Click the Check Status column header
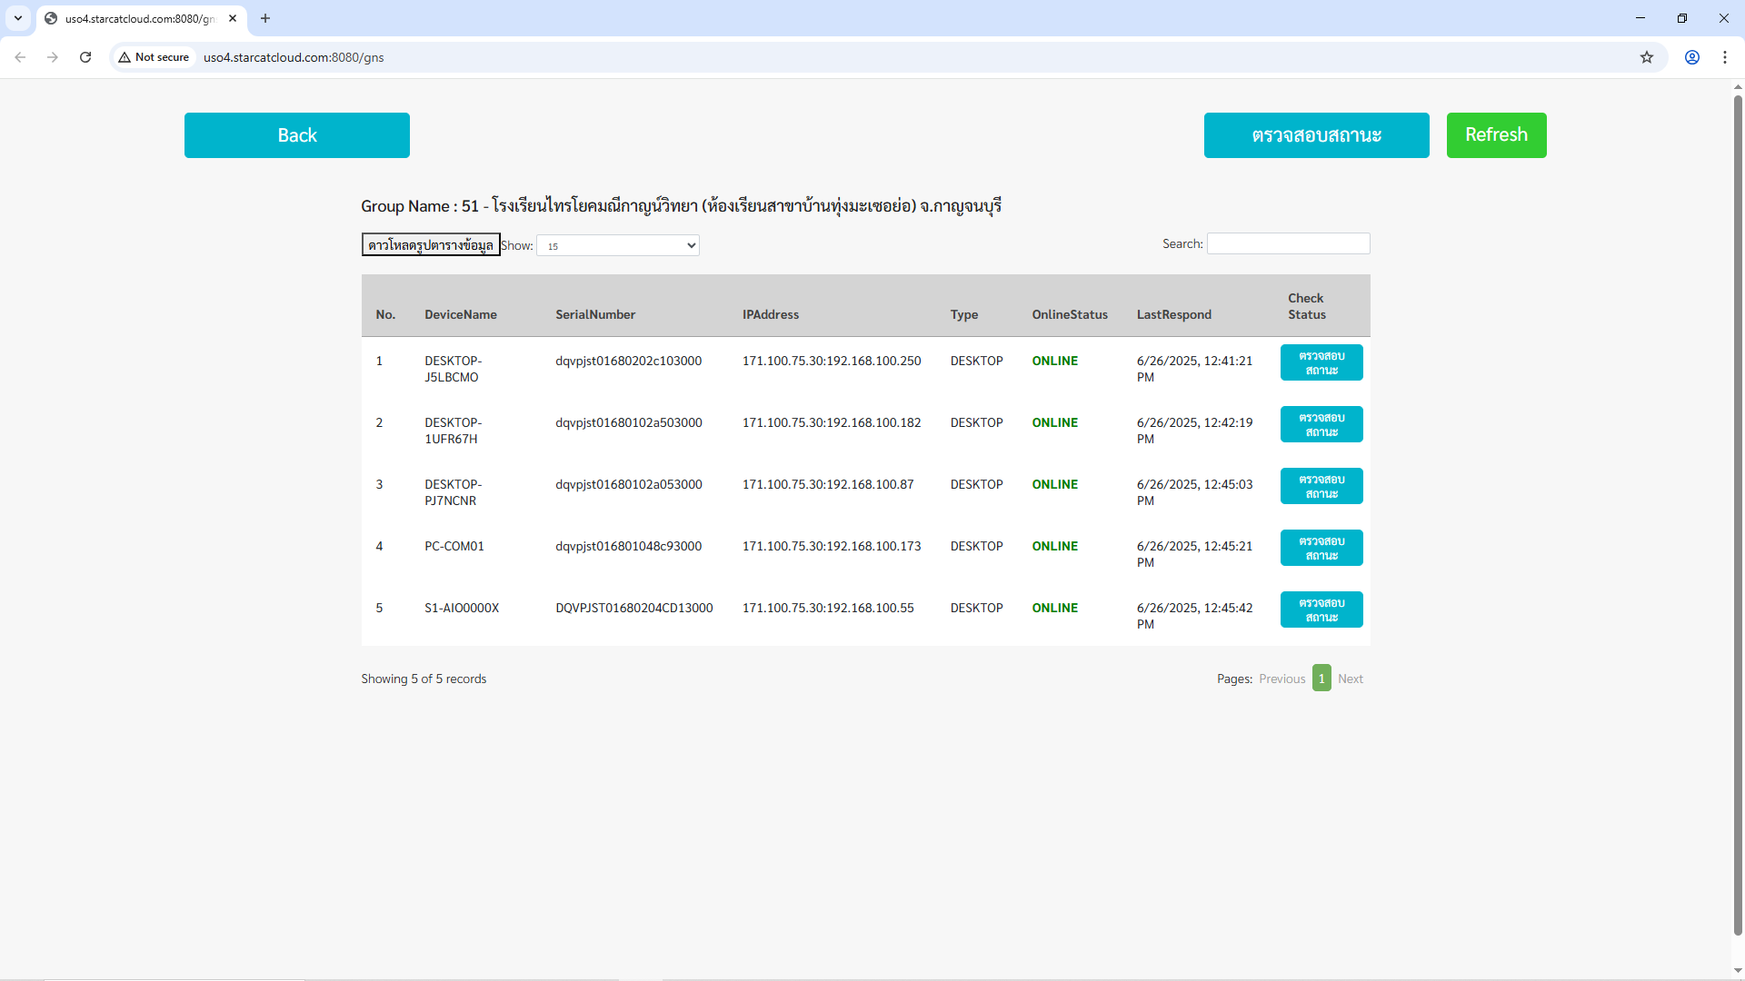 1307,306
